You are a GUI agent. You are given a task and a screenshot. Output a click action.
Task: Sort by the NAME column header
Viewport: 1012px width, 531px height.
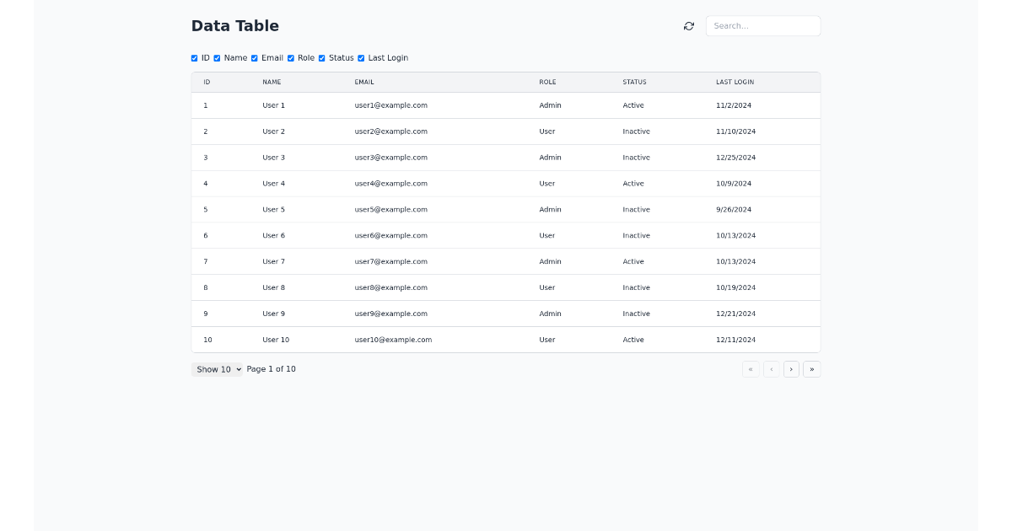pos(272,82)
